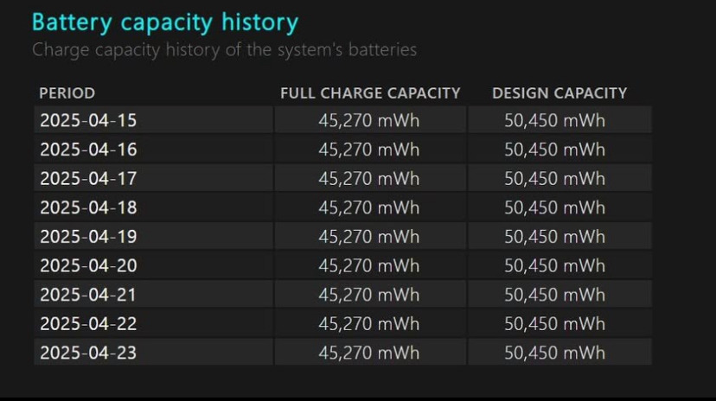Click full charge capacity value for 2025-04-23
The image size is (716, 401).
[x=369, y=353]
